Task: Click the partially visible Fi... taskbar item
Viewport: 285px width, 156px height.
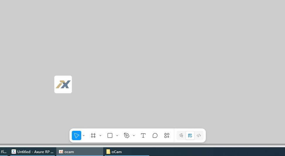Action: (x=4, y=152)
